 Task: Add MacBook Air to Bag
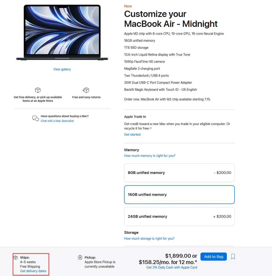214,257
